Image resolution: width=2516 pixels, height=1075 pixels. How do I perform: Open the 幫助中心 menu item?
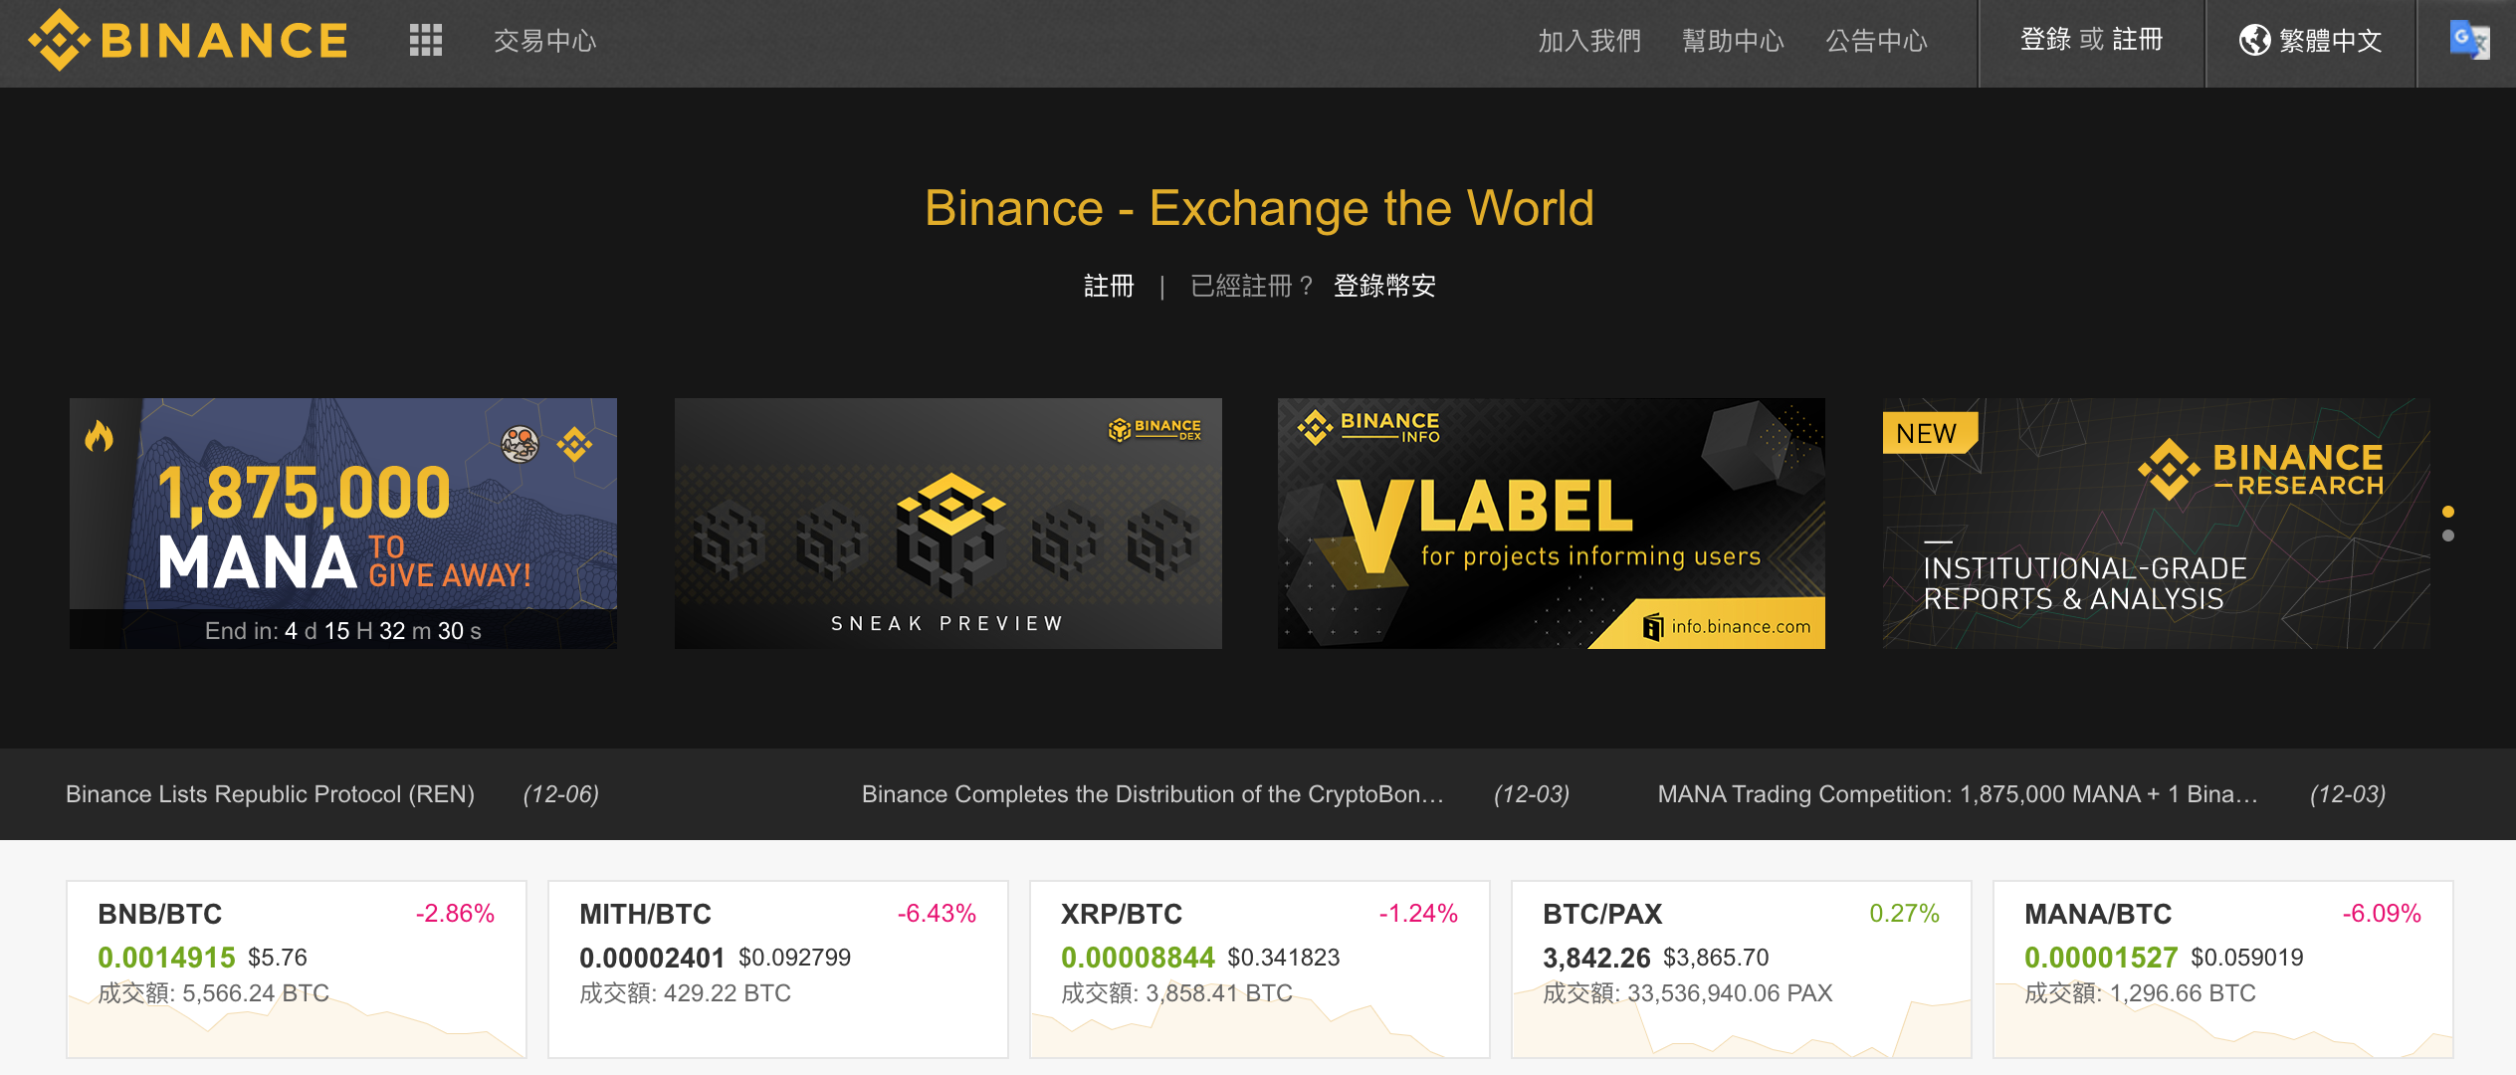1733,41
